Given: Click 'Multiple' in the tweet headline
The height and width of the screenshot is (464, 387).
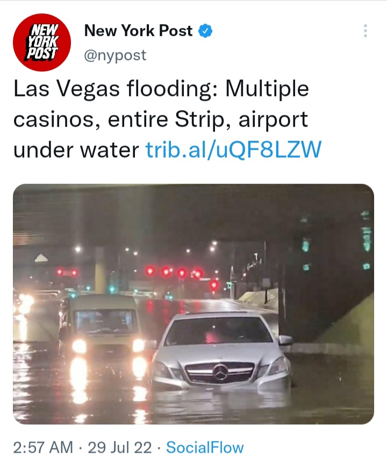Looking at the screenshot, I should click(267, 89).
